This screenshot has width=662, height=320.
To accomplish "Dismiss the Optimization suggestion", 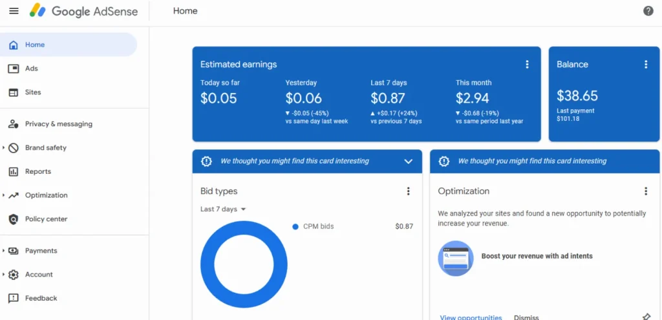I will (x=526, y=317).
